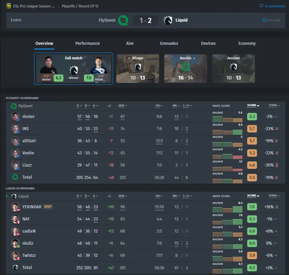Viewport: 289px width, 275px height.
Task: Click YEKINDAR's green 7.0 score badge
Action: tap(252, 207)
